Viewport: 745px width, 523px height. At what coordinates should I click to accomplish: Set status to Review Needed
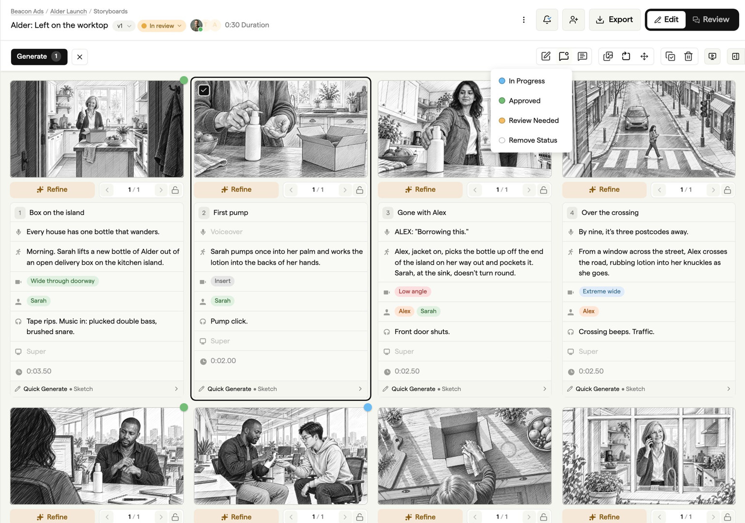pyautogui.click(x=531, y=121)
